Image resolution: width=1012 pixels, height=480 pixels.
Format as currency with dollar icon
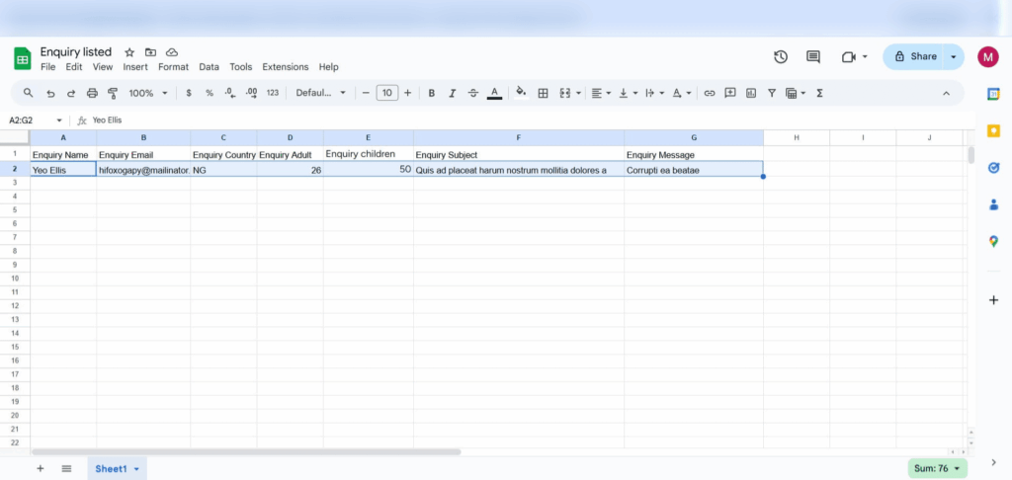(x=189, y=93)
